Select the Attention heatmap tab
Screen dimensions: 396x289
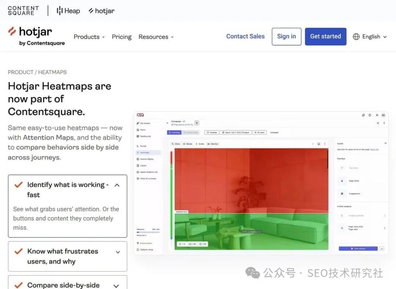coord(213,144)
